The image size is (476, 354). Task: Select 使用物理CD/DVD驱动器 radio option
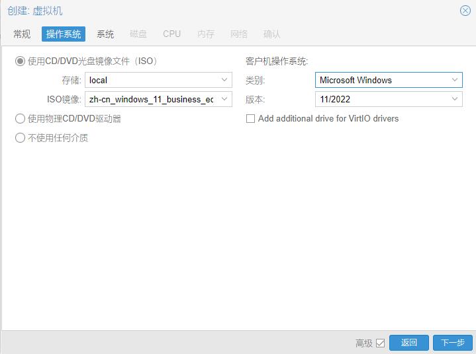20,119
